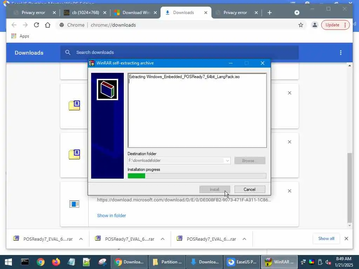The width and height of the screenshot is (359, 269).
Task: Open the Partition folder taskbar item
Action: tap(167, 262)
